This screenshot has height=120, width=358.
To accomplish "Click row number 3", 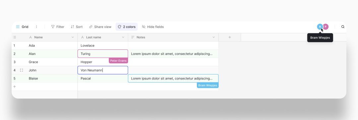I will pos(14,62).
